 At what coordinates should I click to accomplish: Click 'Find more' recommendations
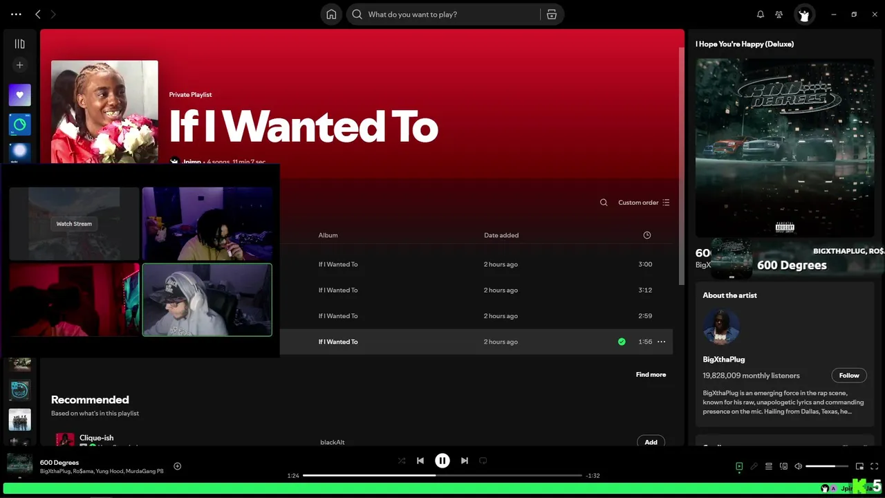(x=651, y=374)
